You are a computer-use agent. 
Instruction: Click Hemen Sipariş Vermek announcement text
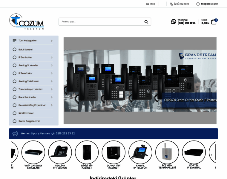(48, 133)
